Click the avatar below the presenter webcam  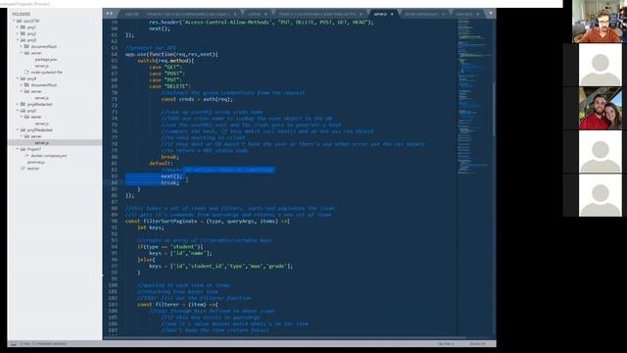pyautogui.click(x=601, y=65)
